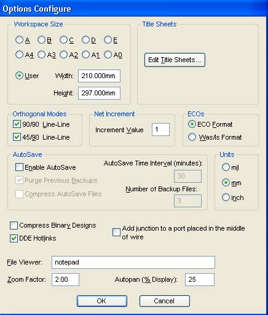268x315 pixels.
Task: Click the Zoom Factor input field
Action: [65, 279]
